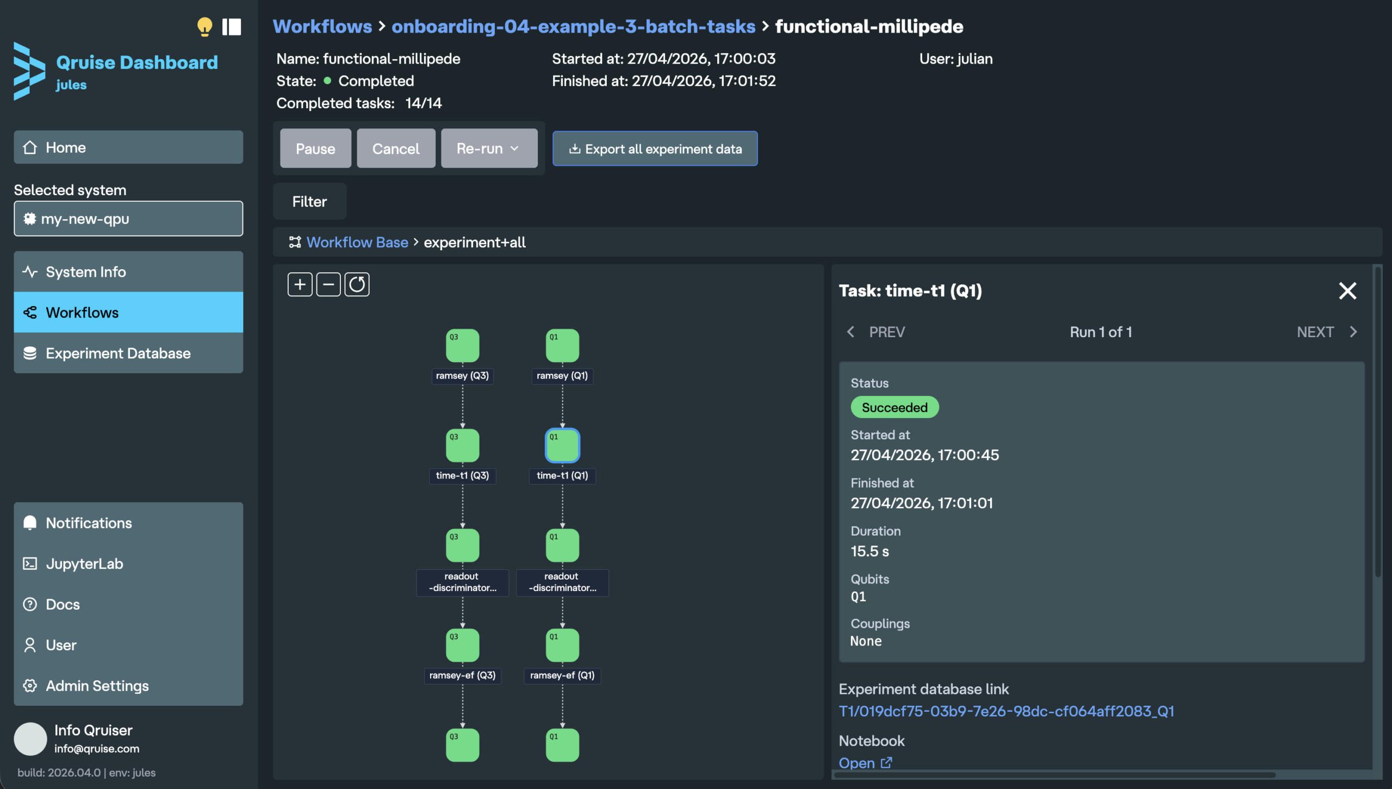Open Experiment Database page
Viewport: 1392px width, 789px height.
[x=128, y=353]
